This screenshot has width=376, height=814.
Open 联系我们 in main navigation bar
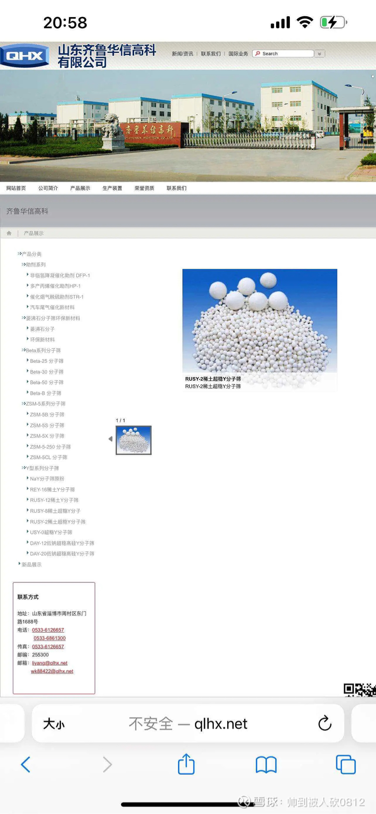tap(176, 188)
